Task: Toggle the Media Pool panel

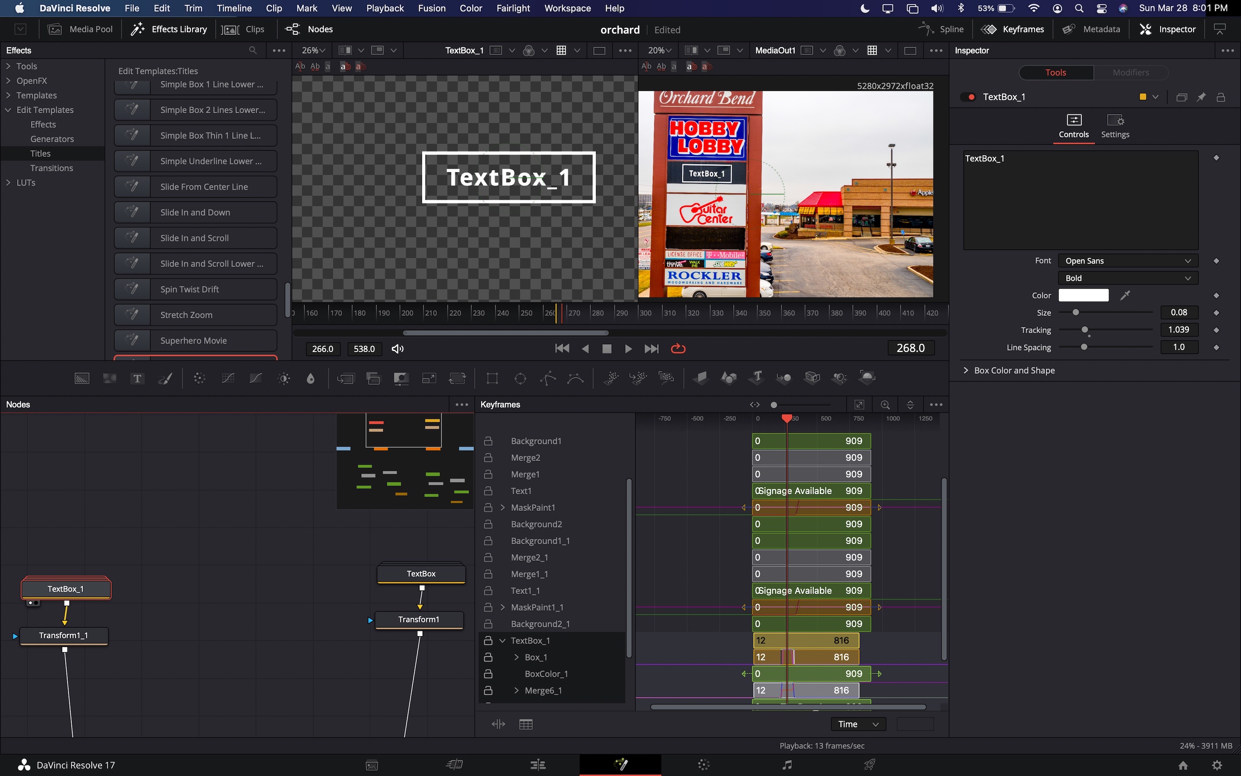Action: pyautogui.click(x=80, y=29)
